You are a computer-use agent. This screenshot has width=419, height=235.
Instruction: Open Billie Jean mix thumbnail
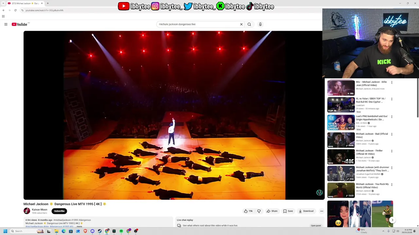pos(341,88)
